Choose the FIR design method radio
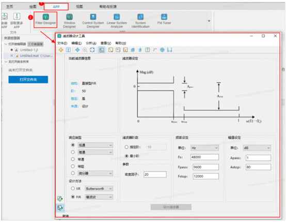This screenshot has height=222, width=286. (73, 197)
